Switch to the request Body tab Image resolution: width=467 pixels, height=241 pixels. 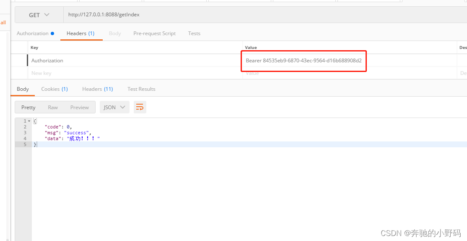(115, 33)
